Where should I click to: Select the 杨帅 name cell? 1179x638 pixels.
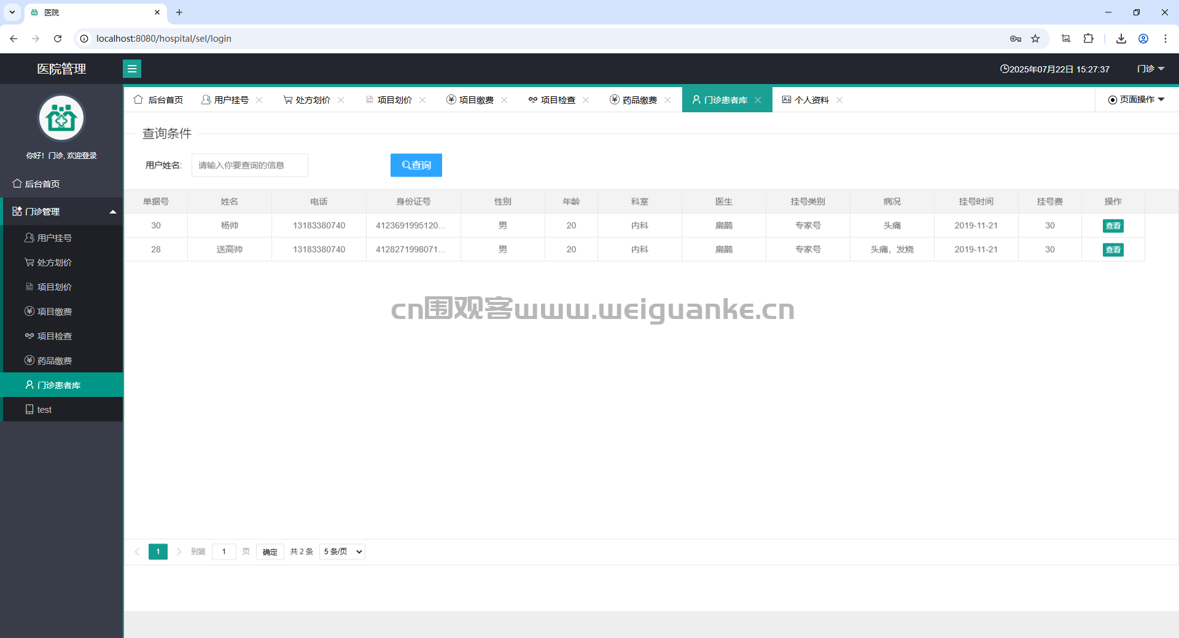click(x=230, y=225)
